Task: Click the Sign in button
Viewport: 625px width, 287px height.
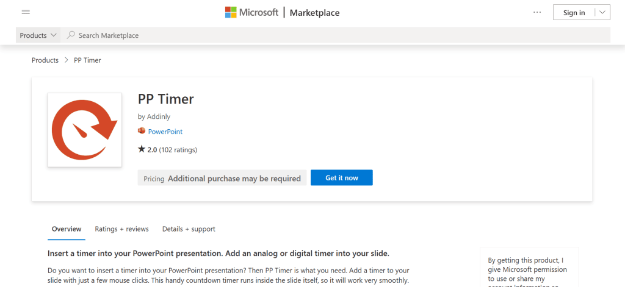Action: (574, 13)
